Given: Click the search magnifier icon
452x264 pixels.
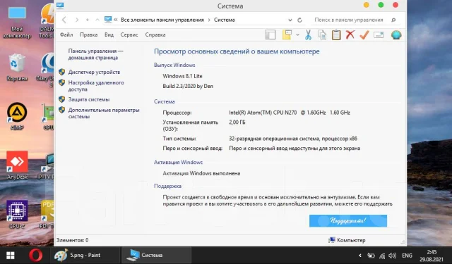Looking at the screenshot, I should tap(393, 20).
